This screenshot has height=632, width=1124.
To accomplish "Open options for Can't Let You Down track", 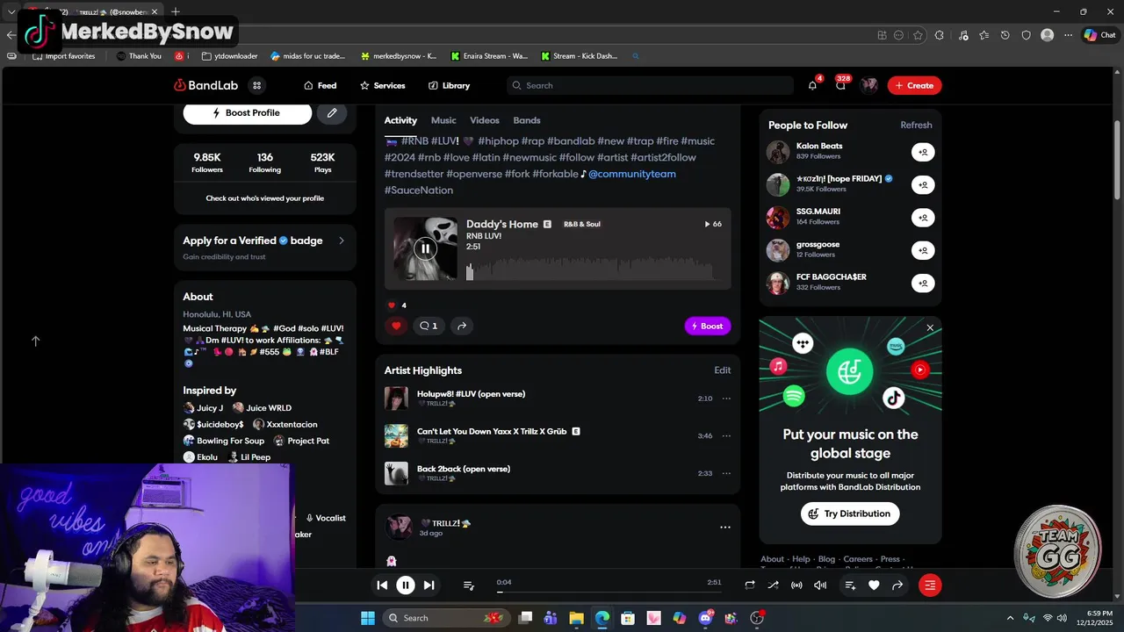I will pos(726,435).
